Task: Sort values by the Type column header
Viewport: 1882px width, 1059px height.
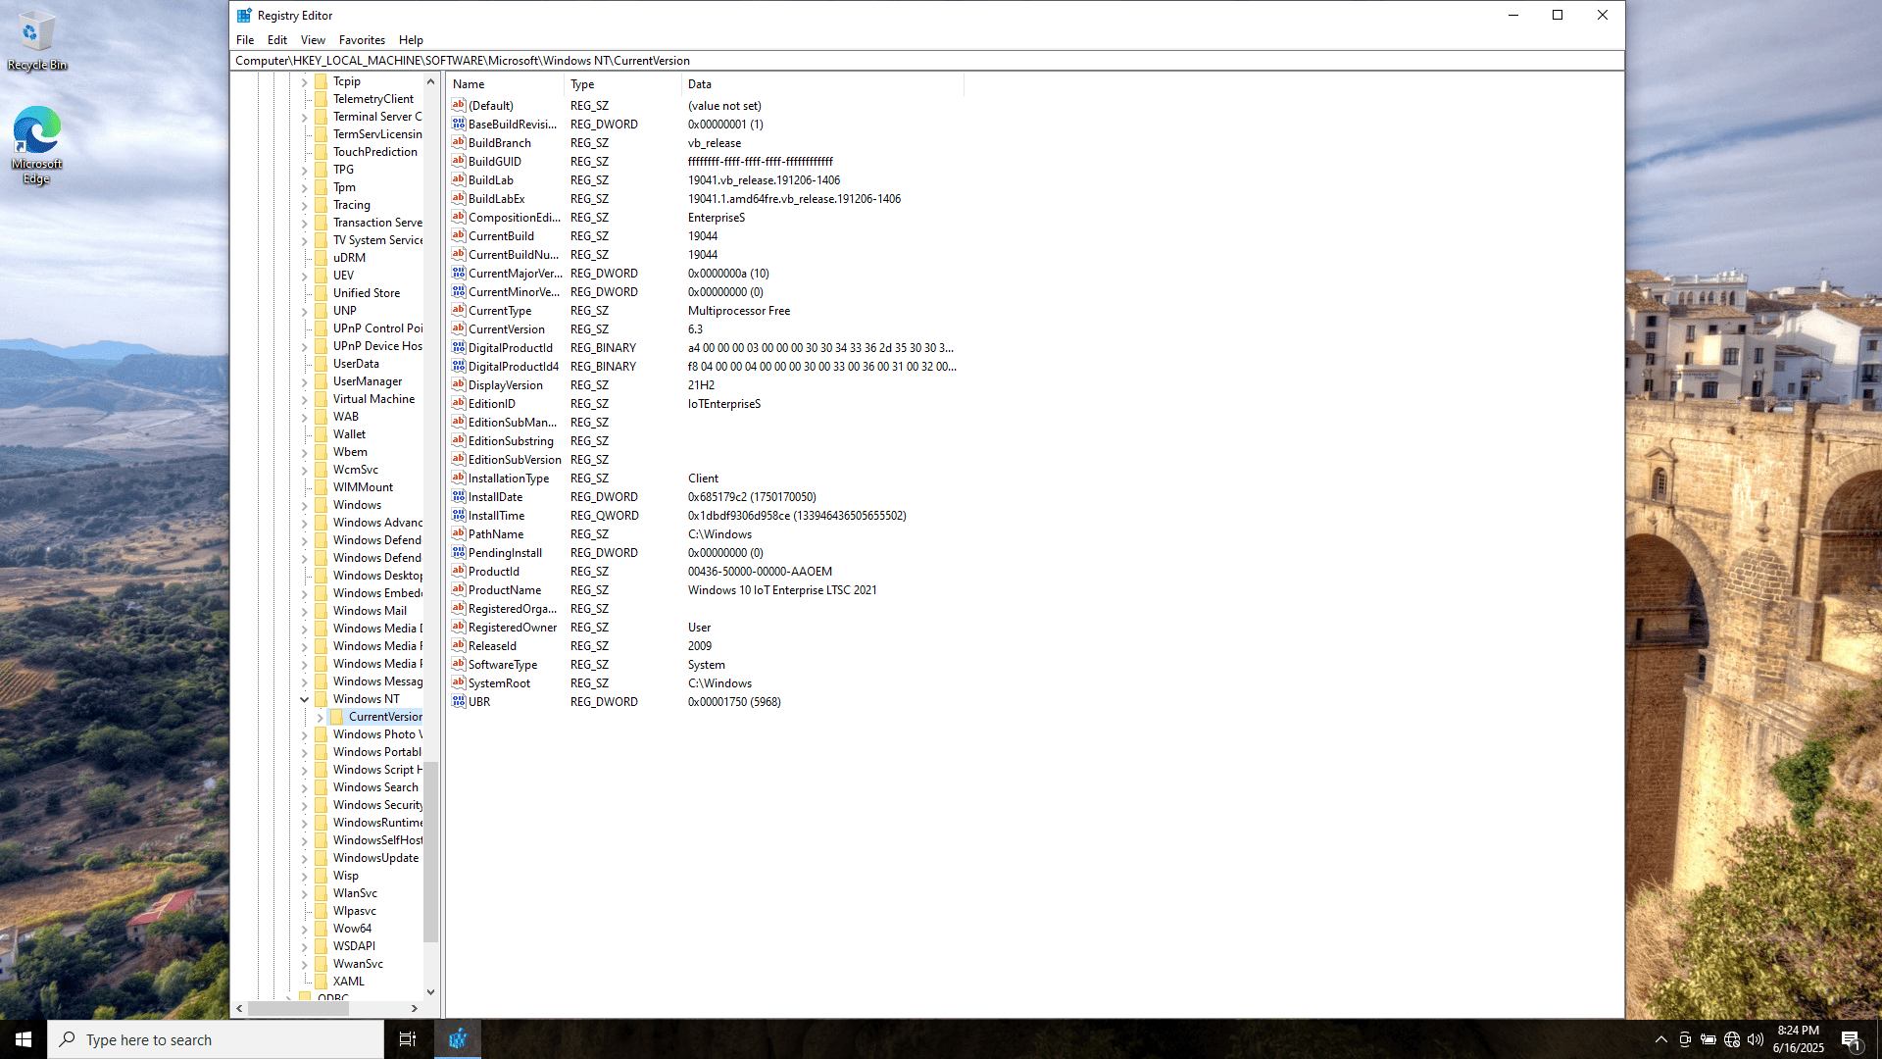Action: point(623,84)
